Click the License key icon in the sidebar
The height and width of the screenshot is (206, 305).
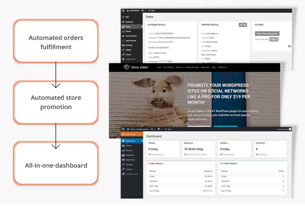123,55
